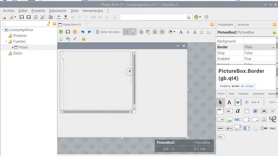The image size is (278, 156).
Task: Toggle the button next to grid display
Action: coord(133,32)
